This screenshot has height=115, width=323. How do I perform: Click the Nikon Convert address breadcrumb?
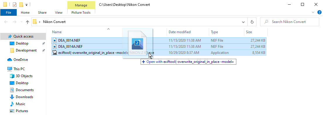tap(54, 22)
